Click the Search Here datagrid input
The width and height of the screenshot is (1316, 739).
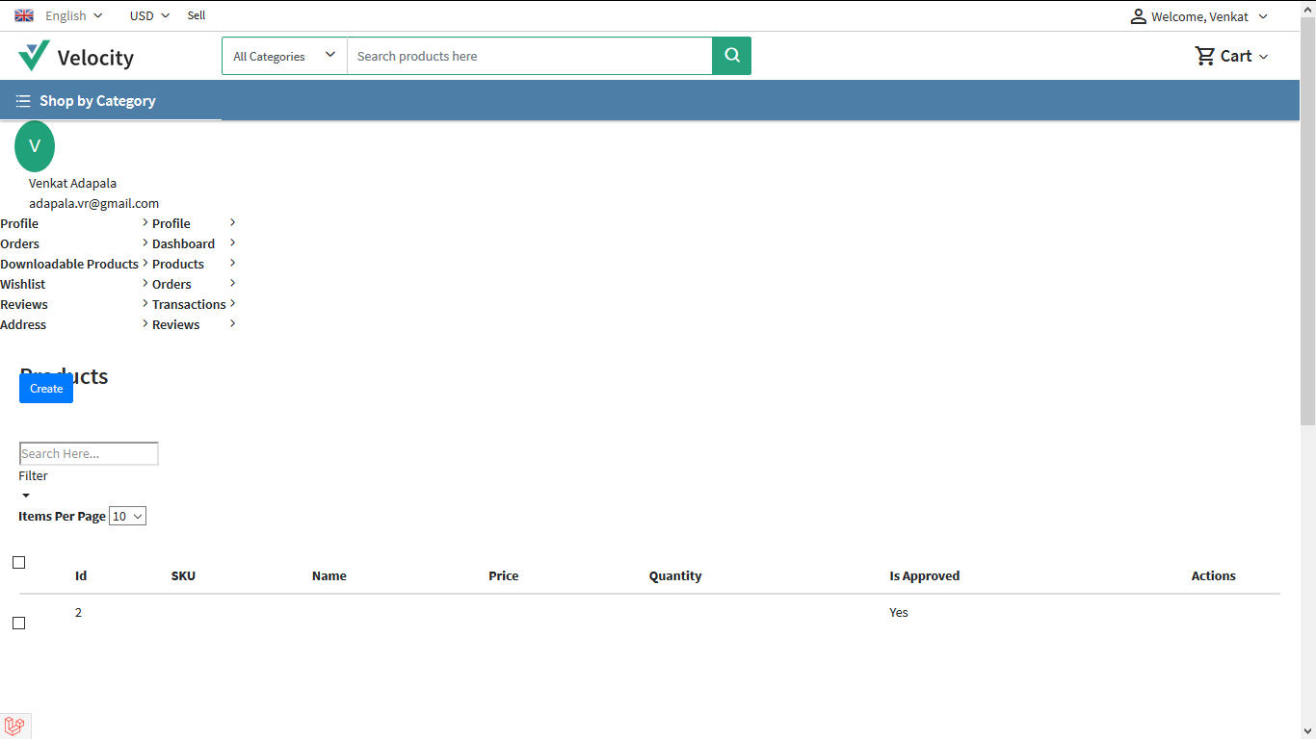coord(89,453)
